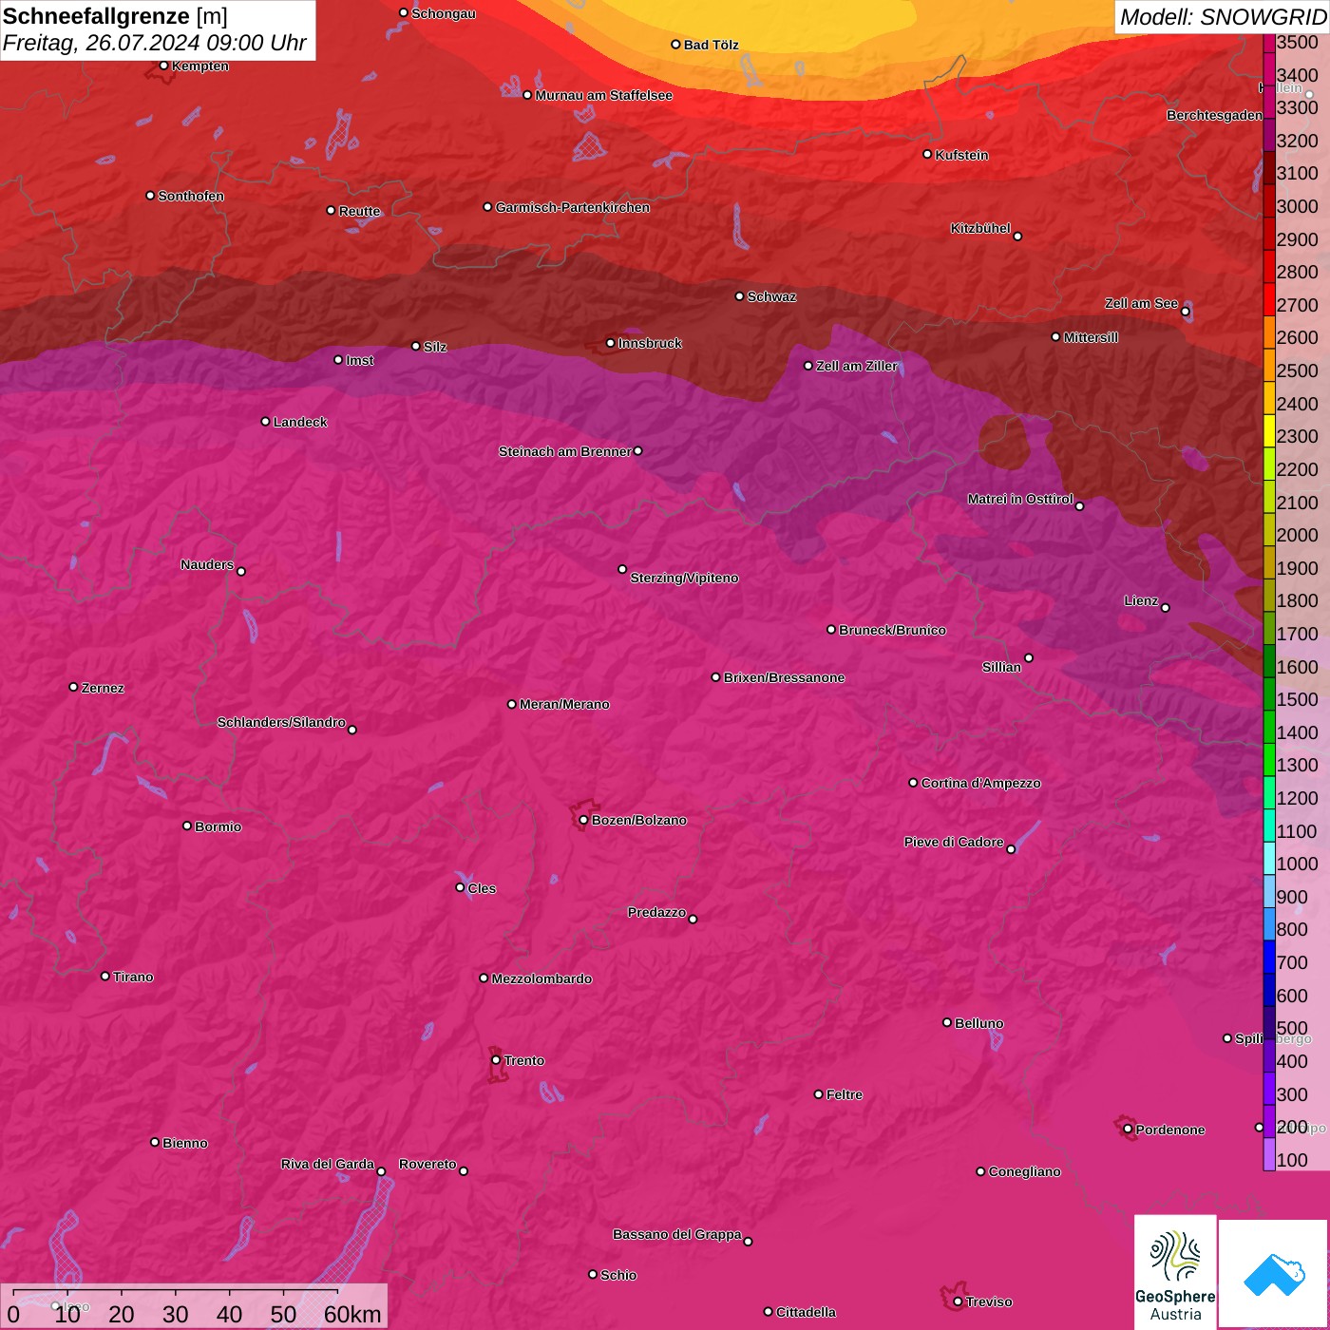Click the 'Schlanders/Silandro' label
Viewport: 1330px width, 1330px height.
(281, 722)
